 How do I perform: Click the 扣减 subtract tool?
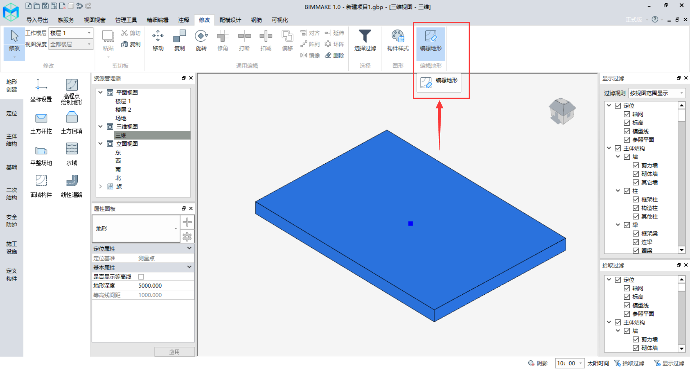[x=266, y=40]
